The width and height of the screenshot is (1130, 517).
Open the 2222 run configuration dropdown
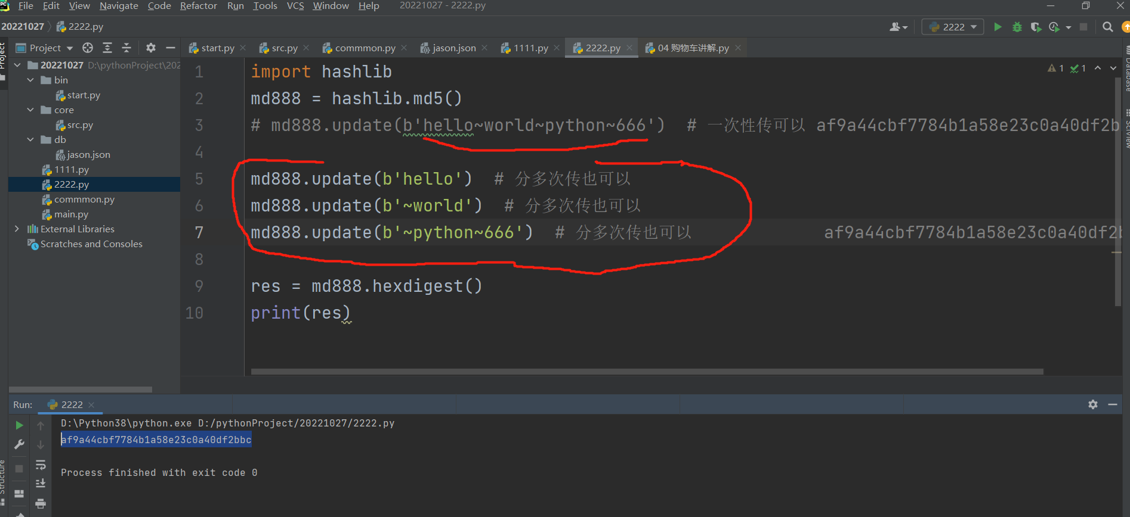click(x=953, y=27)
